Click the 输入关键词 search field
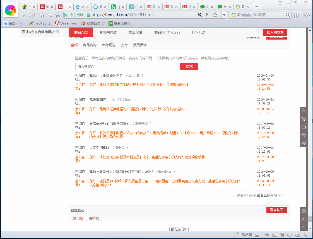313x239 pixels. 127,66
